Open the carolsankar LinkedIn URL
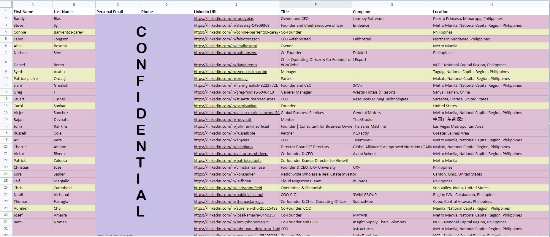The image size is (550, 237). click(x=225, y=106)
